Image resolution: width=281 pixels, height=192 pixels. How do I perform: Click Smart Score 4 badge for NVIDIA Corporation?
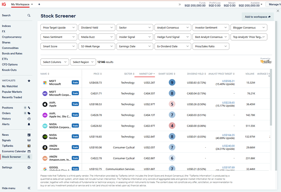click(x=172, y=126)
